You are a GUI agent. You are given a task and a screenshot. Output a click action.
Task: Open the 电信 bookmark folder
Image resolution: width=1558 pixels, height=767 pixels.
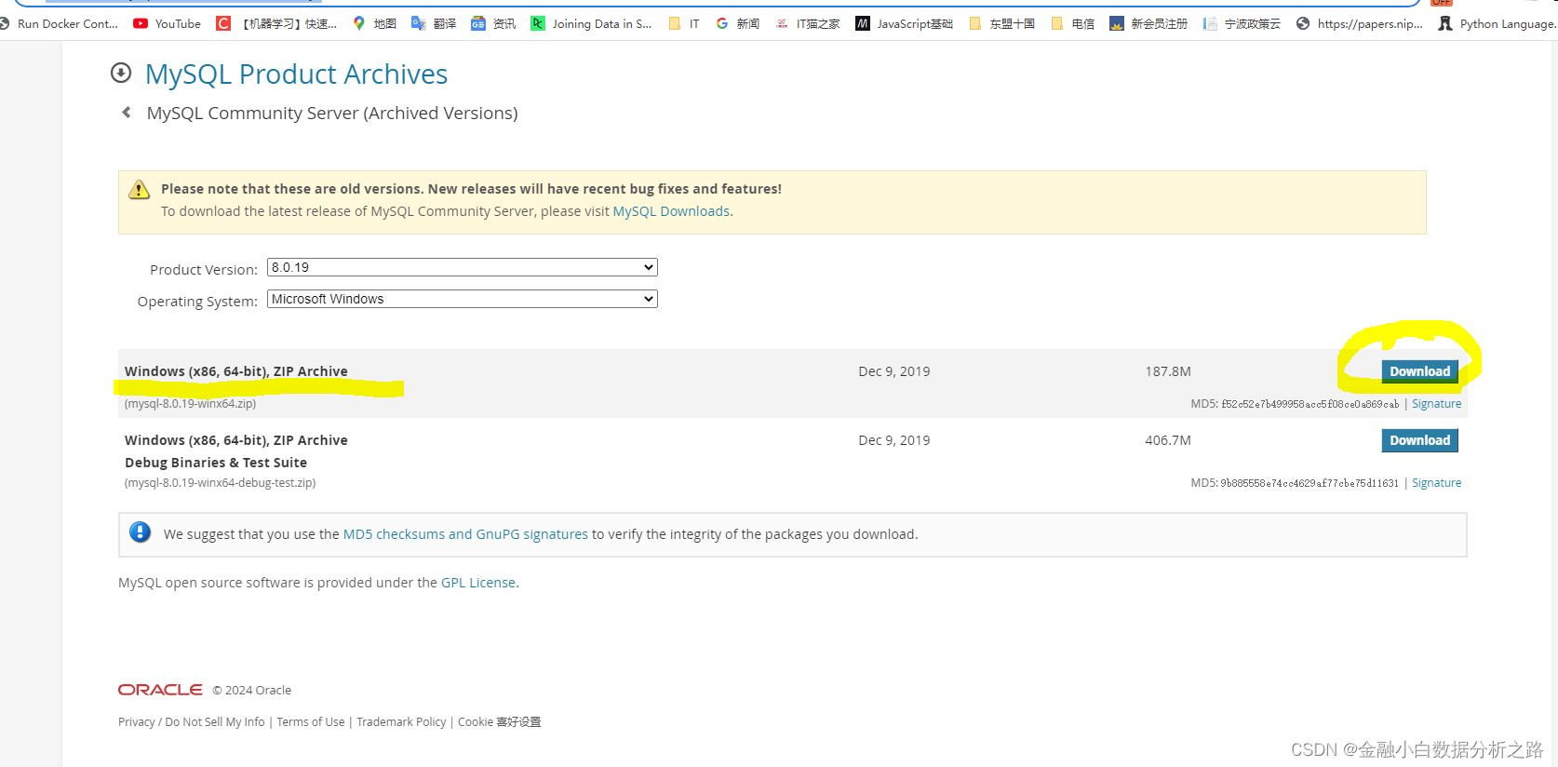click(x=1072, y=23)
